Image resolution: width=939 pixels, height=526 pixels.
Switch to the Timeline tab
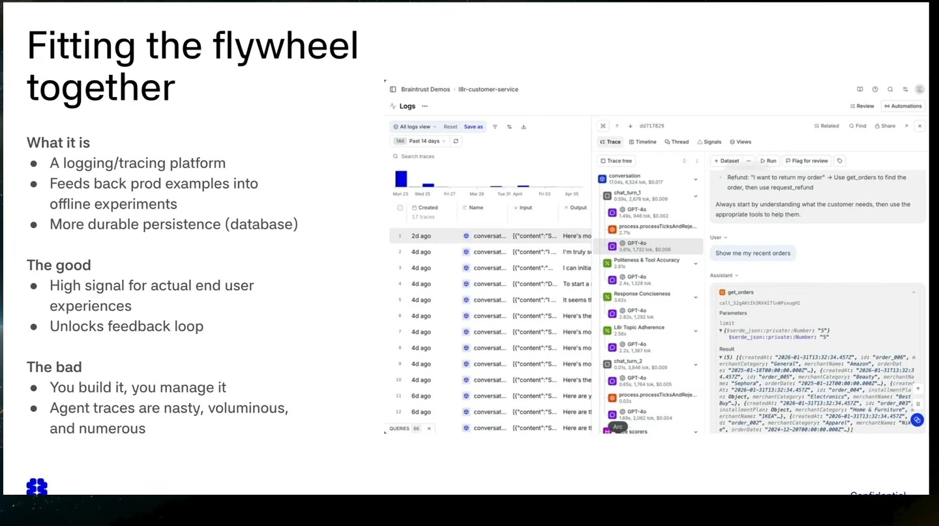642,141
